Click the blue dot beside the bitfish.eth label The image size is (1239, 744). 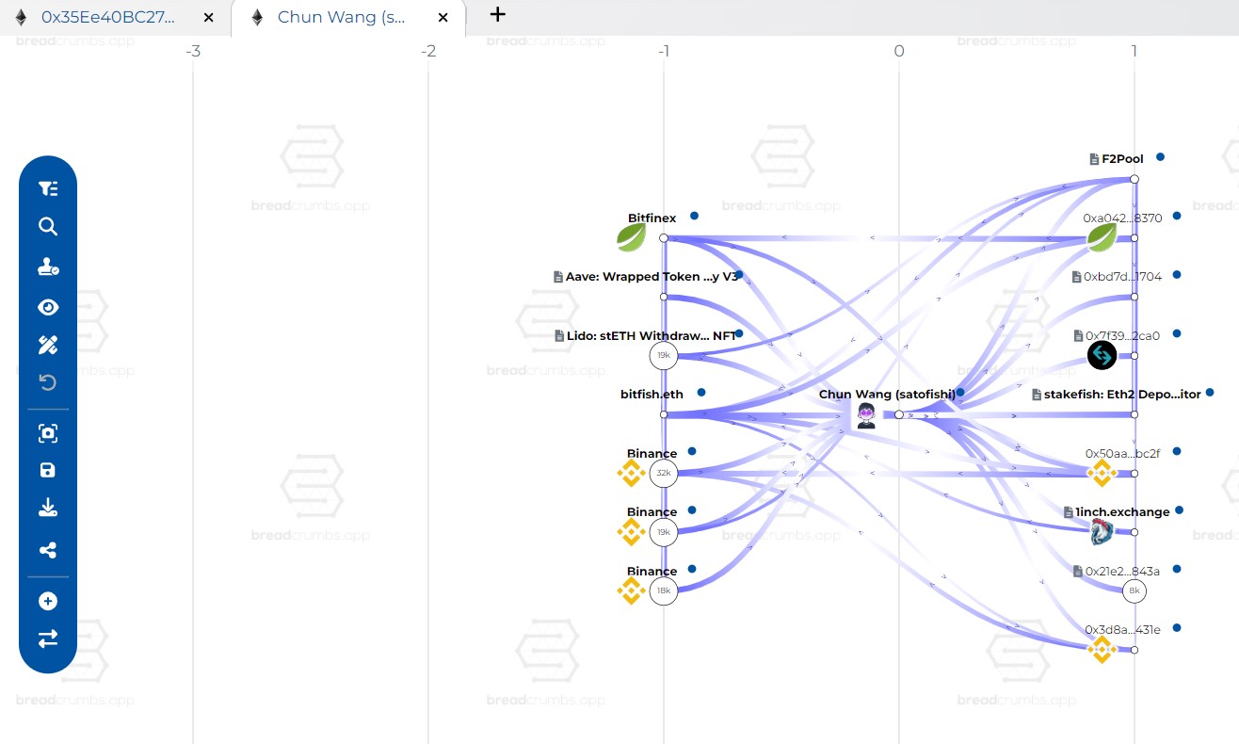701,392
